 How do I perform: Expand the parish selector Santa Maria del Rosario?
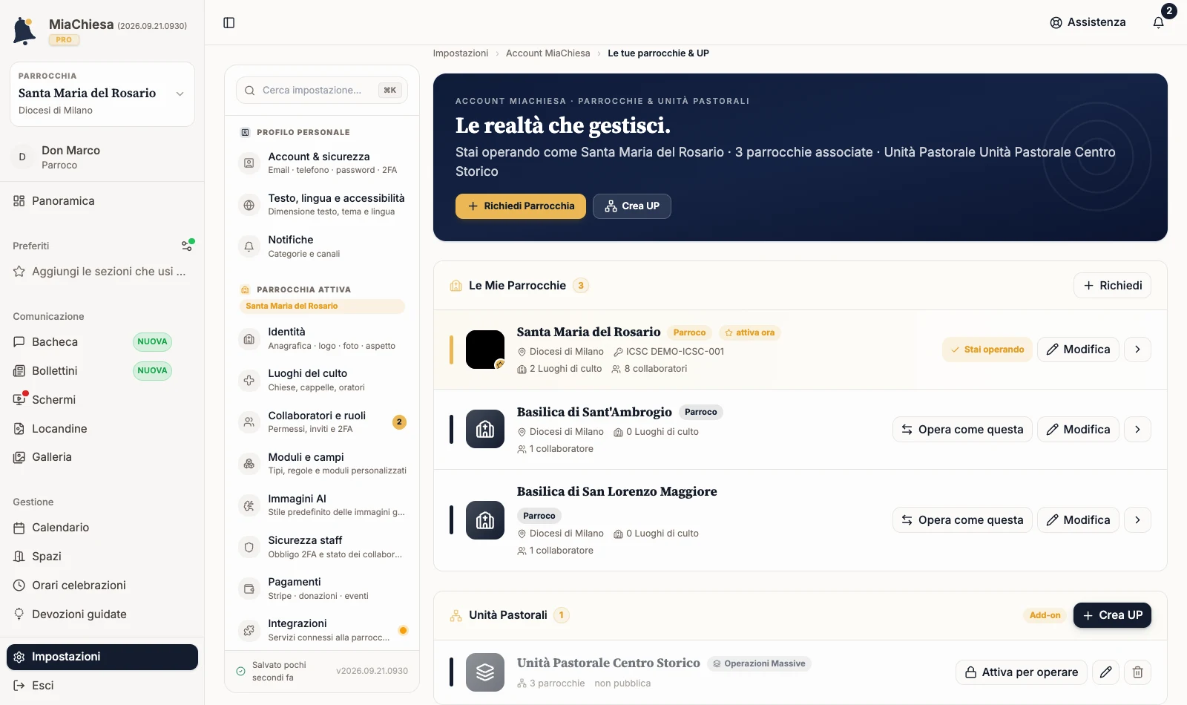tap(102, 94)
